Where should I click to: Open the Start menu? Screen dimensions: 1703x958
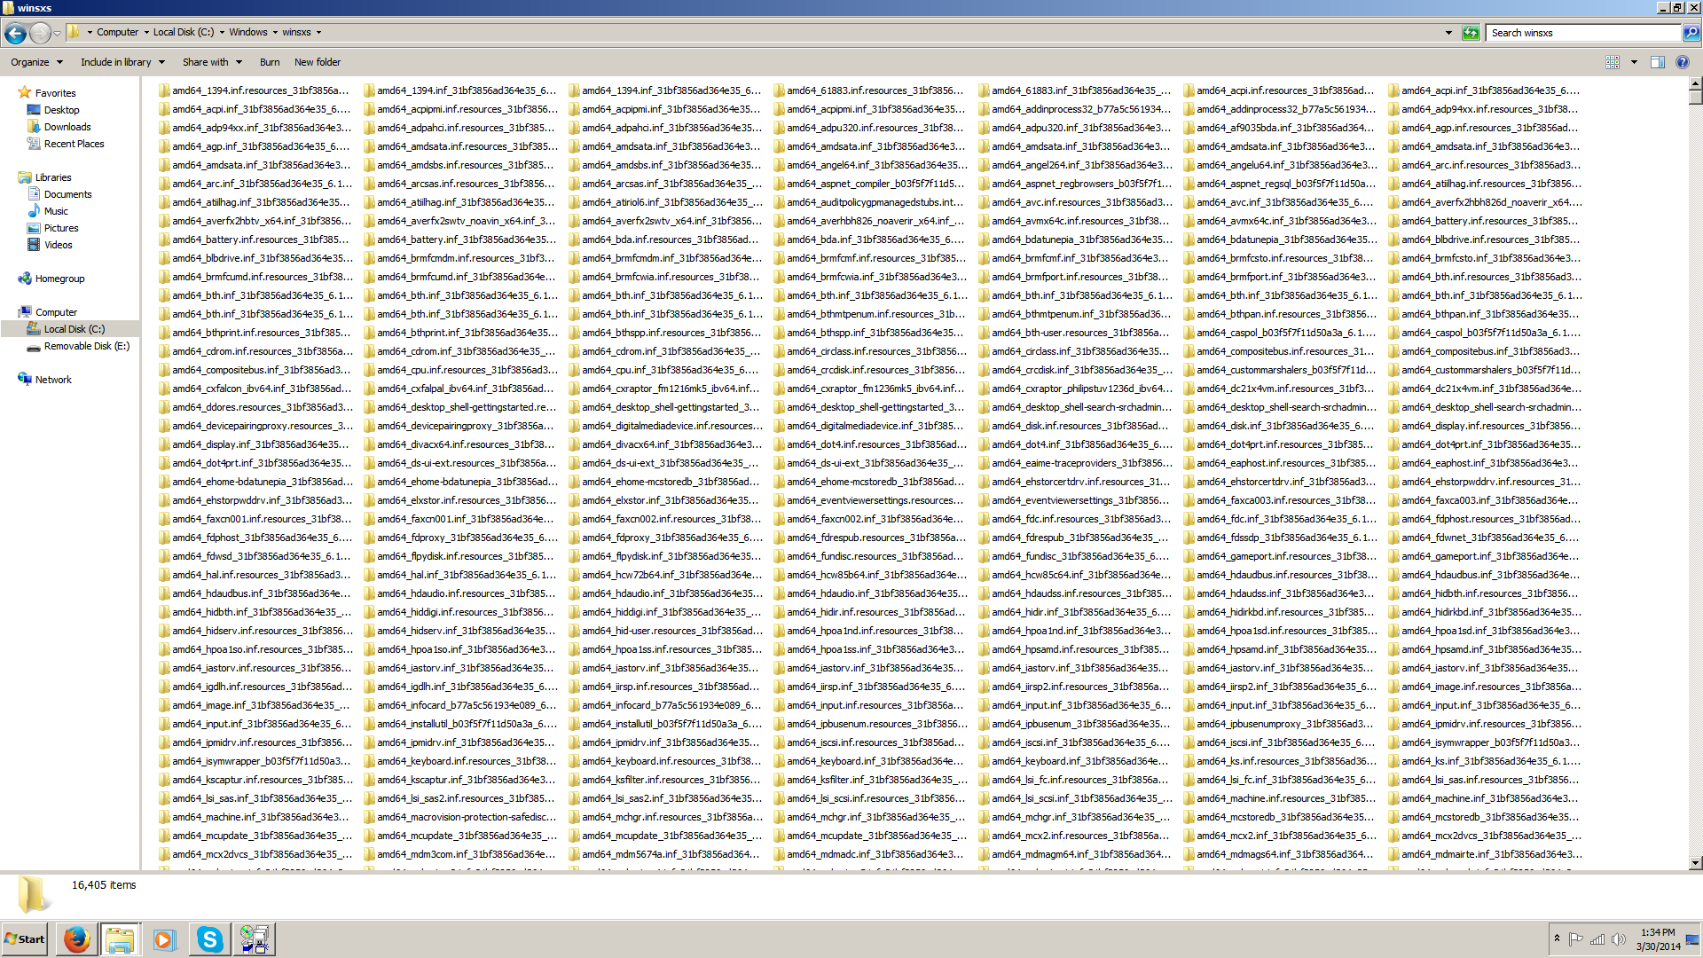click(x=25, y=939)
